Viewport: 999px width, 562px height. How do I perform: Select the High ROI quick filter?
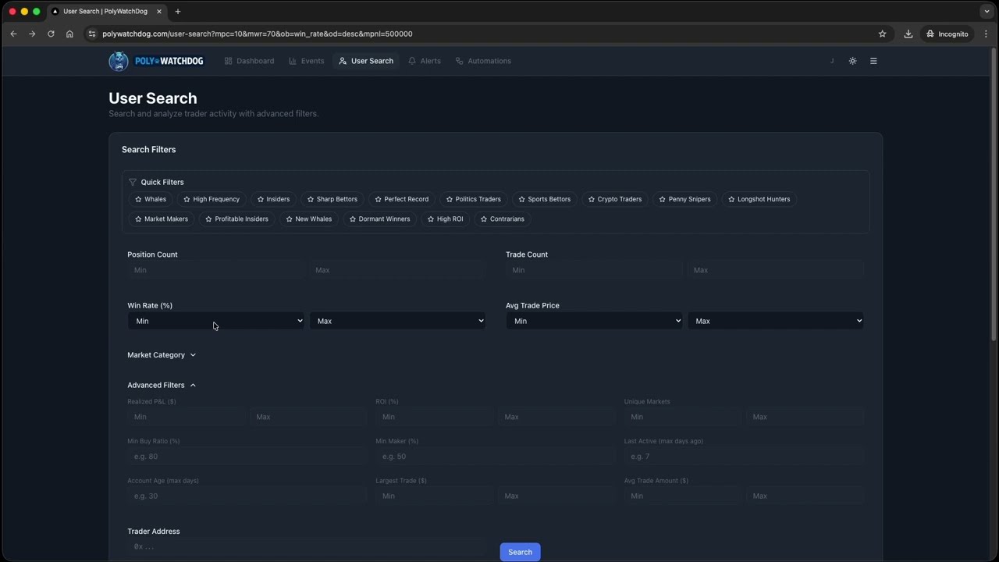coord(446,219)
